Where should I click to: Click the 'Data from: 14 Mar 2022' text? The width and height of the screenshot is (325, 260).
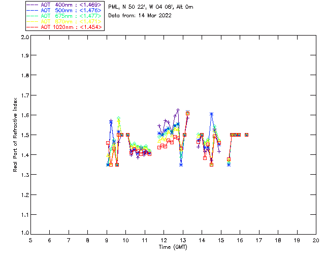pyautogui.click(x=140, y=15)
